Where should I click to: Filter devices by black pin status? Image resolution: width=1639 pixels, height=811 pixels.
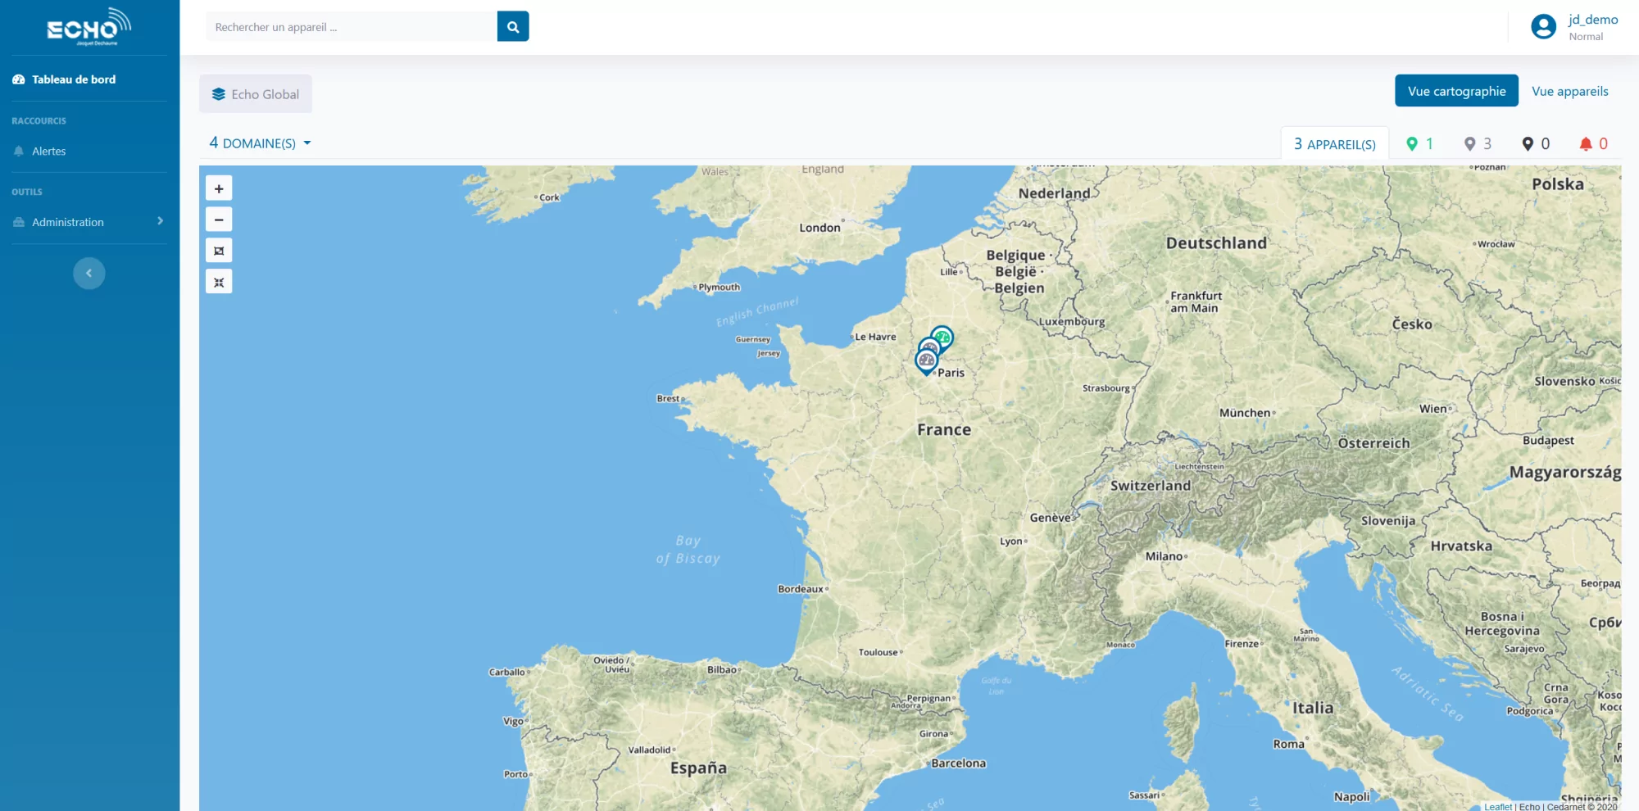pos(1535,144)
